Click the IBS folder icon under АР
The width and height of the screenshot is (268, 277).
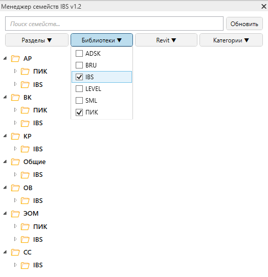coord(25,84)
